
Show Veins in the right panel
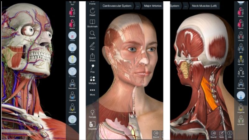click(241, 48)
